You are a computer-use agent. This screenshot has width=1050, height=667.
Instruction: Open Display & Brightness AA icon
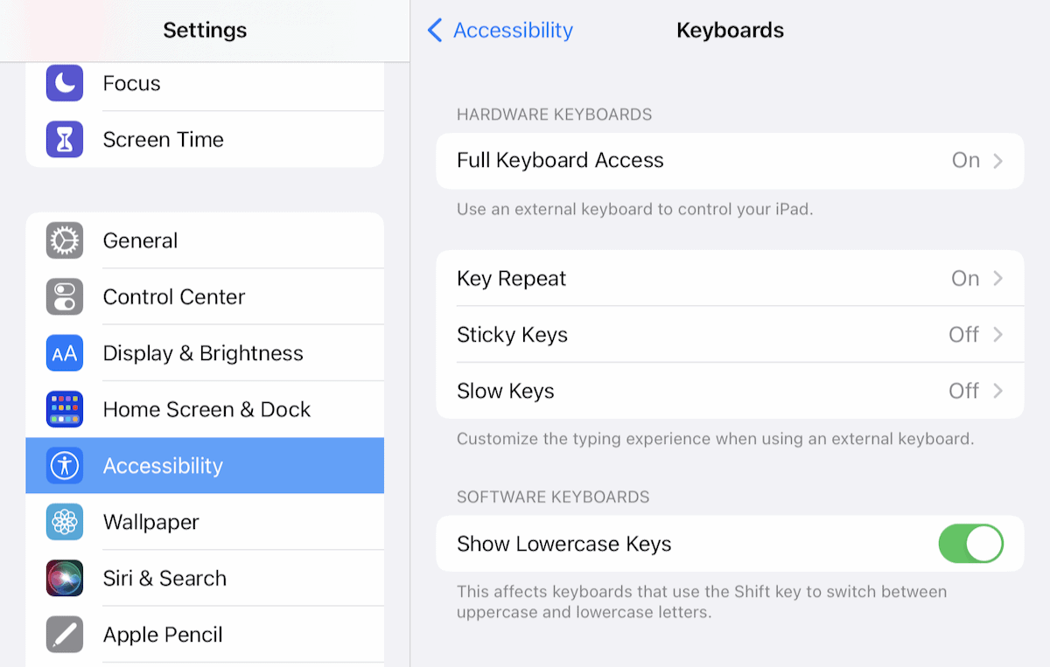65,353
